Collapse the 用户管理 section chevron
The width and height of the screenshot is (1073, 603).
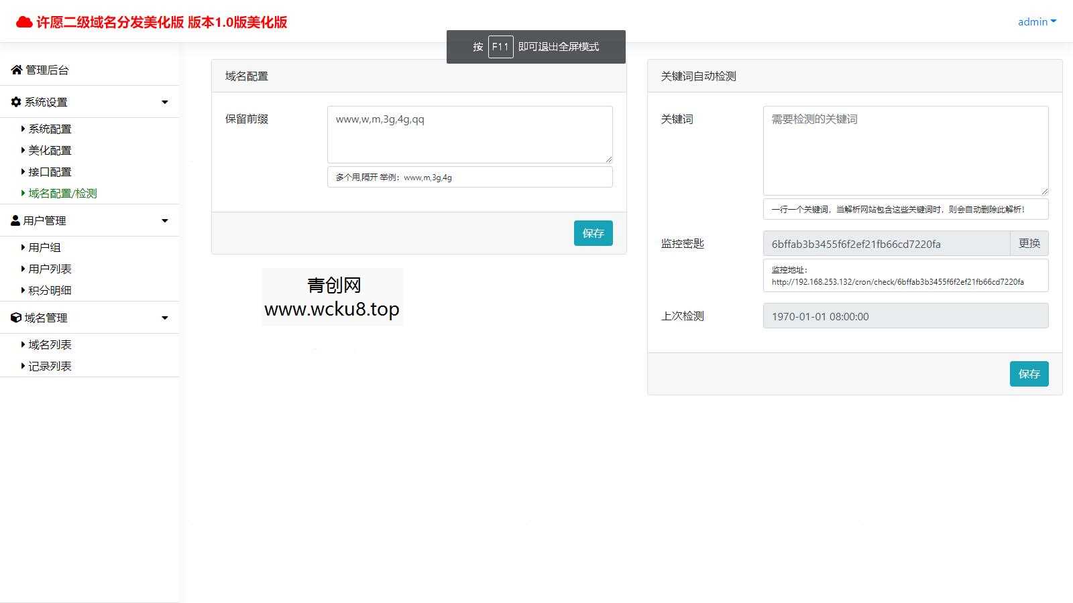(x=164, y=220)
